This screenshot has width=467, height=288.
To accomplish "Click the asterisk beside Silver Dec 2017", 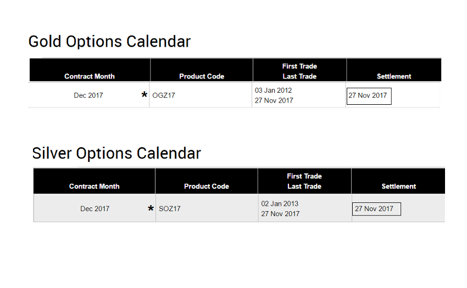I will click(151, 208).
